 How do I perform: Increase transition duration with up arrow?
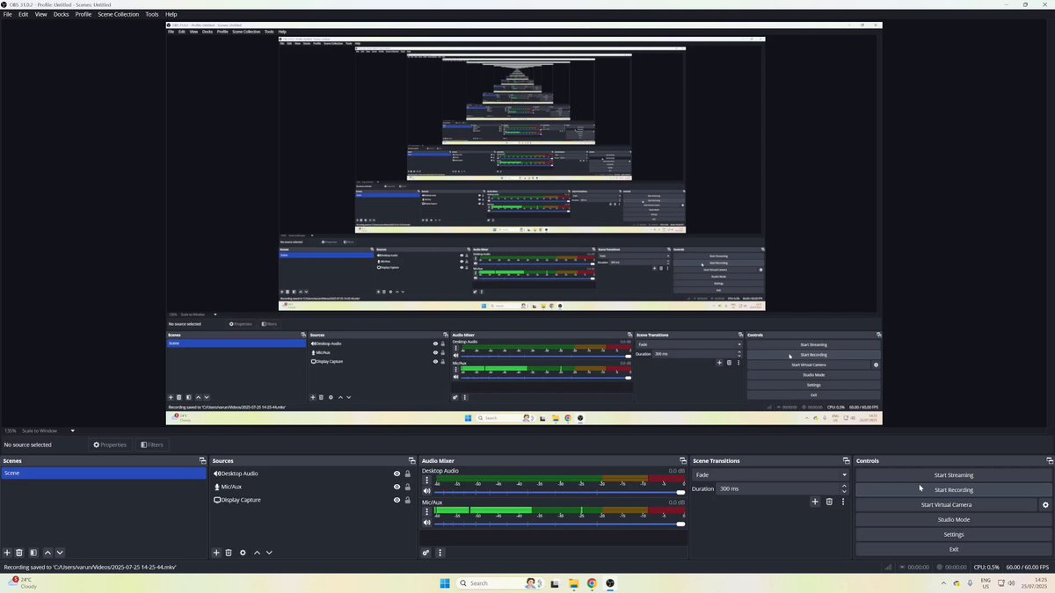point(844,486)
